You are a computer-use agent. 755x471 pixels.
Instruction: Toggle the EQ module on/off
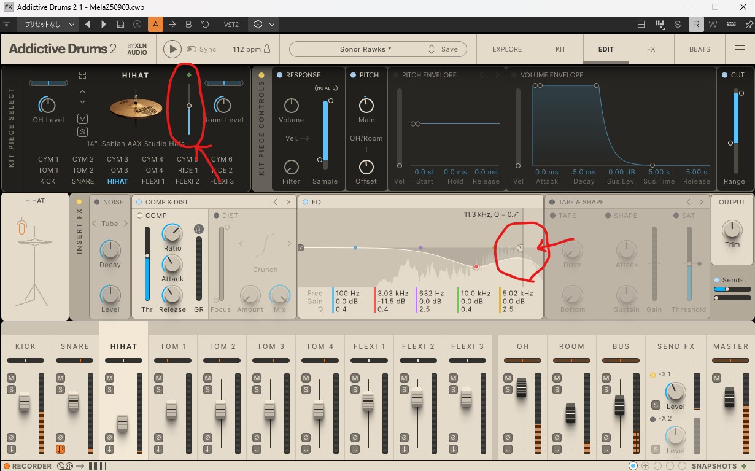304,202
